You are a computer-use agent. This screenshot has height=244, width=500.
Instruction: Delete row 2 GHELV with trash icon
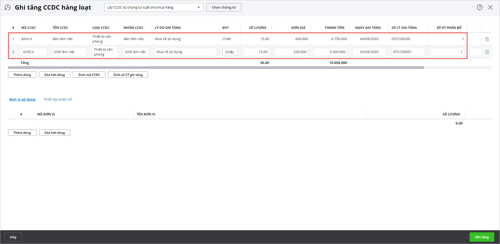487,52
